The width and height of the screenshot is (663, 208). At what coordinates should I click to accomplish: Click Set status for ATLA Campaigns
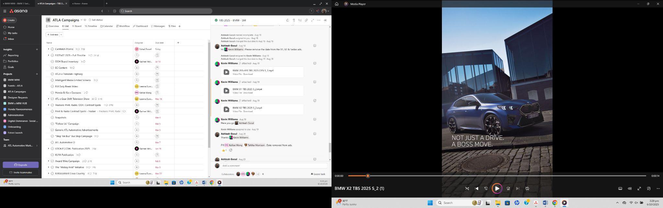96,20
